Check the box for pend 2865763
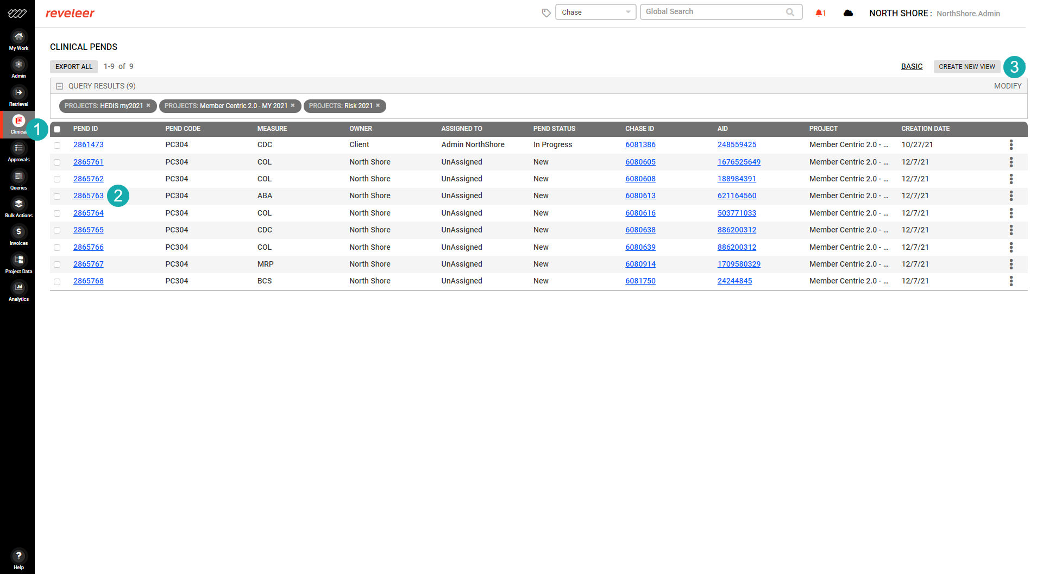 57,196
